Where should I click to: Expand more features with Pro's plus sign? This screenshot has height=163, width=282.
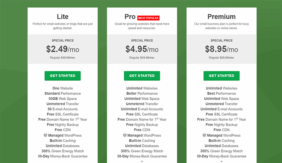pyautogui.click(x=142, y=161)
